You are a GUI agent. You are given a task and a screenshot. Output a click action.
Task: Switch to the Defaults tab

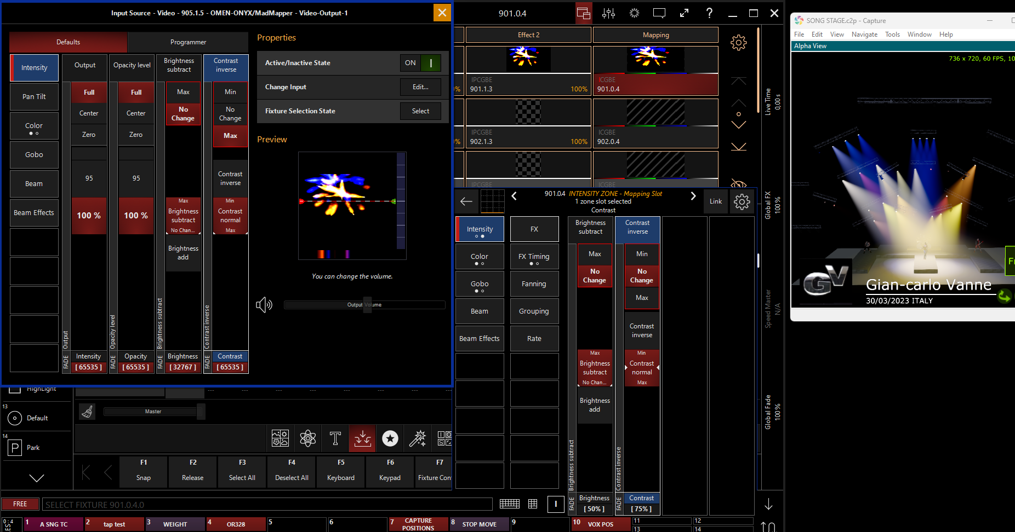tap(68, 42)
